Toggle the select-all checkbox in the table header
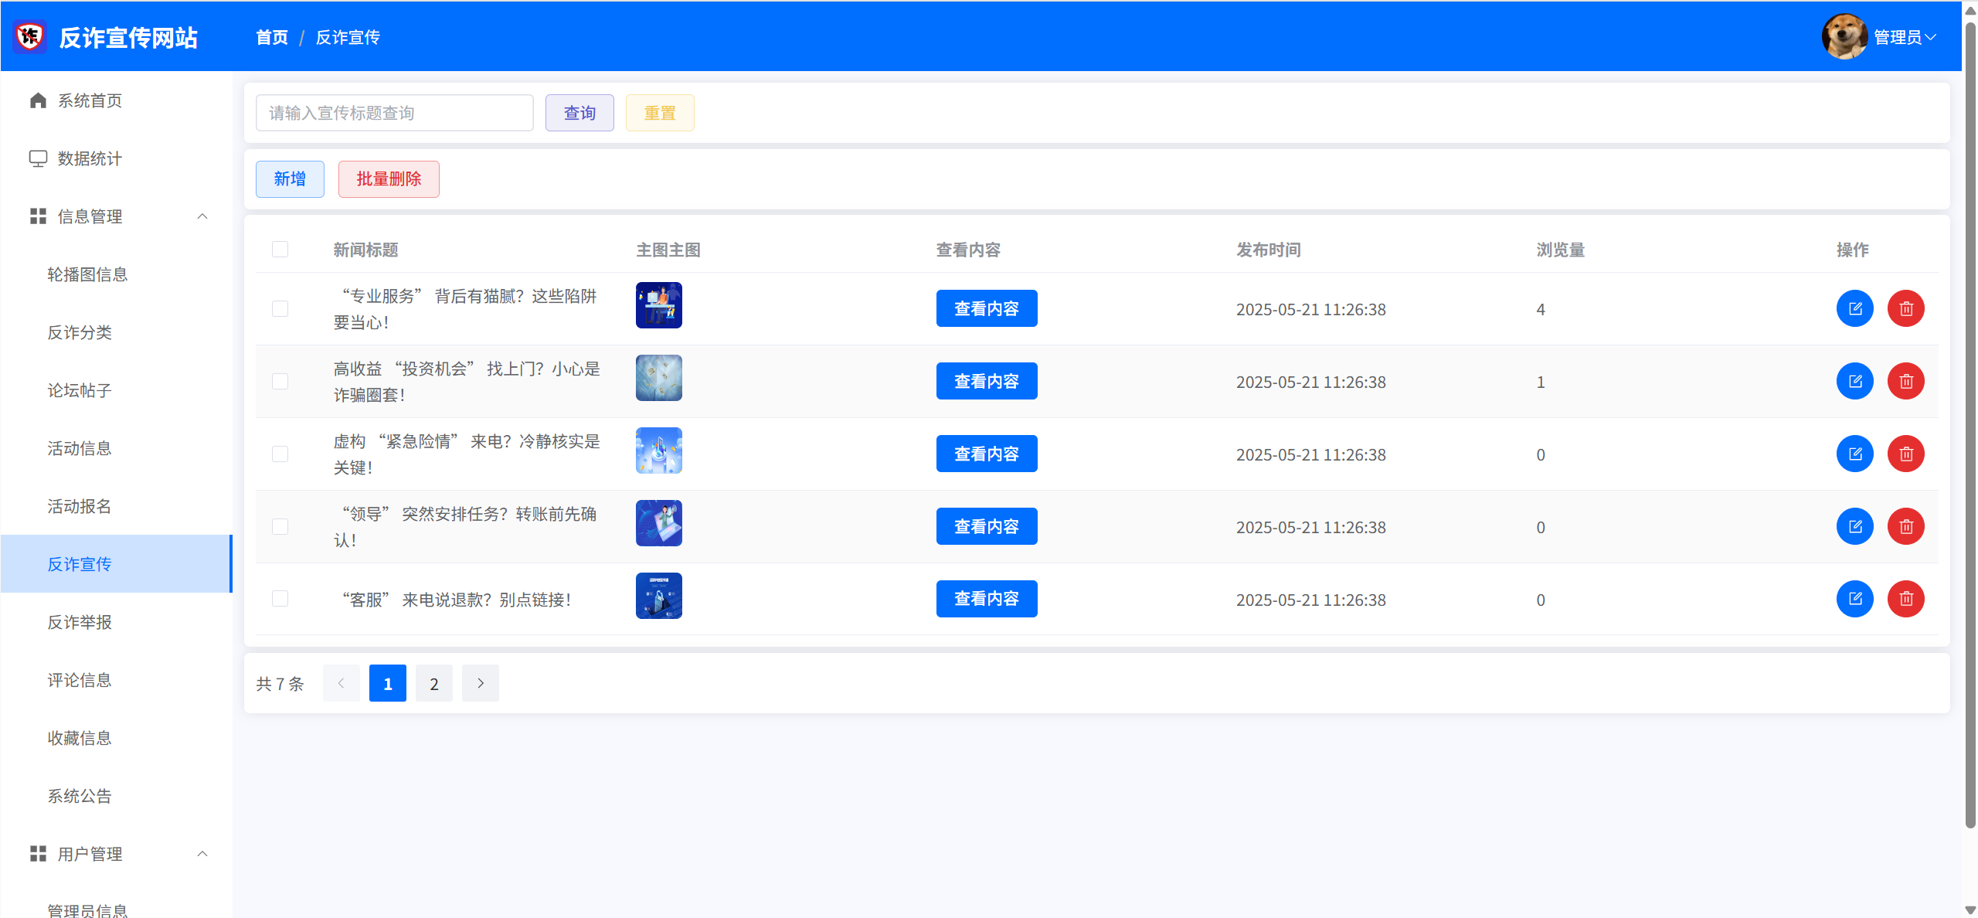 point(280,250)
